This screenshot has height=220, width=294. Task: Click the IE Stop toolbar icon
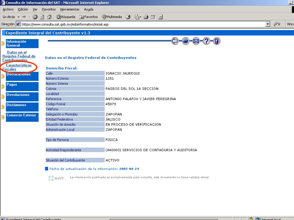pyautogui.click(x=35, y=17)
